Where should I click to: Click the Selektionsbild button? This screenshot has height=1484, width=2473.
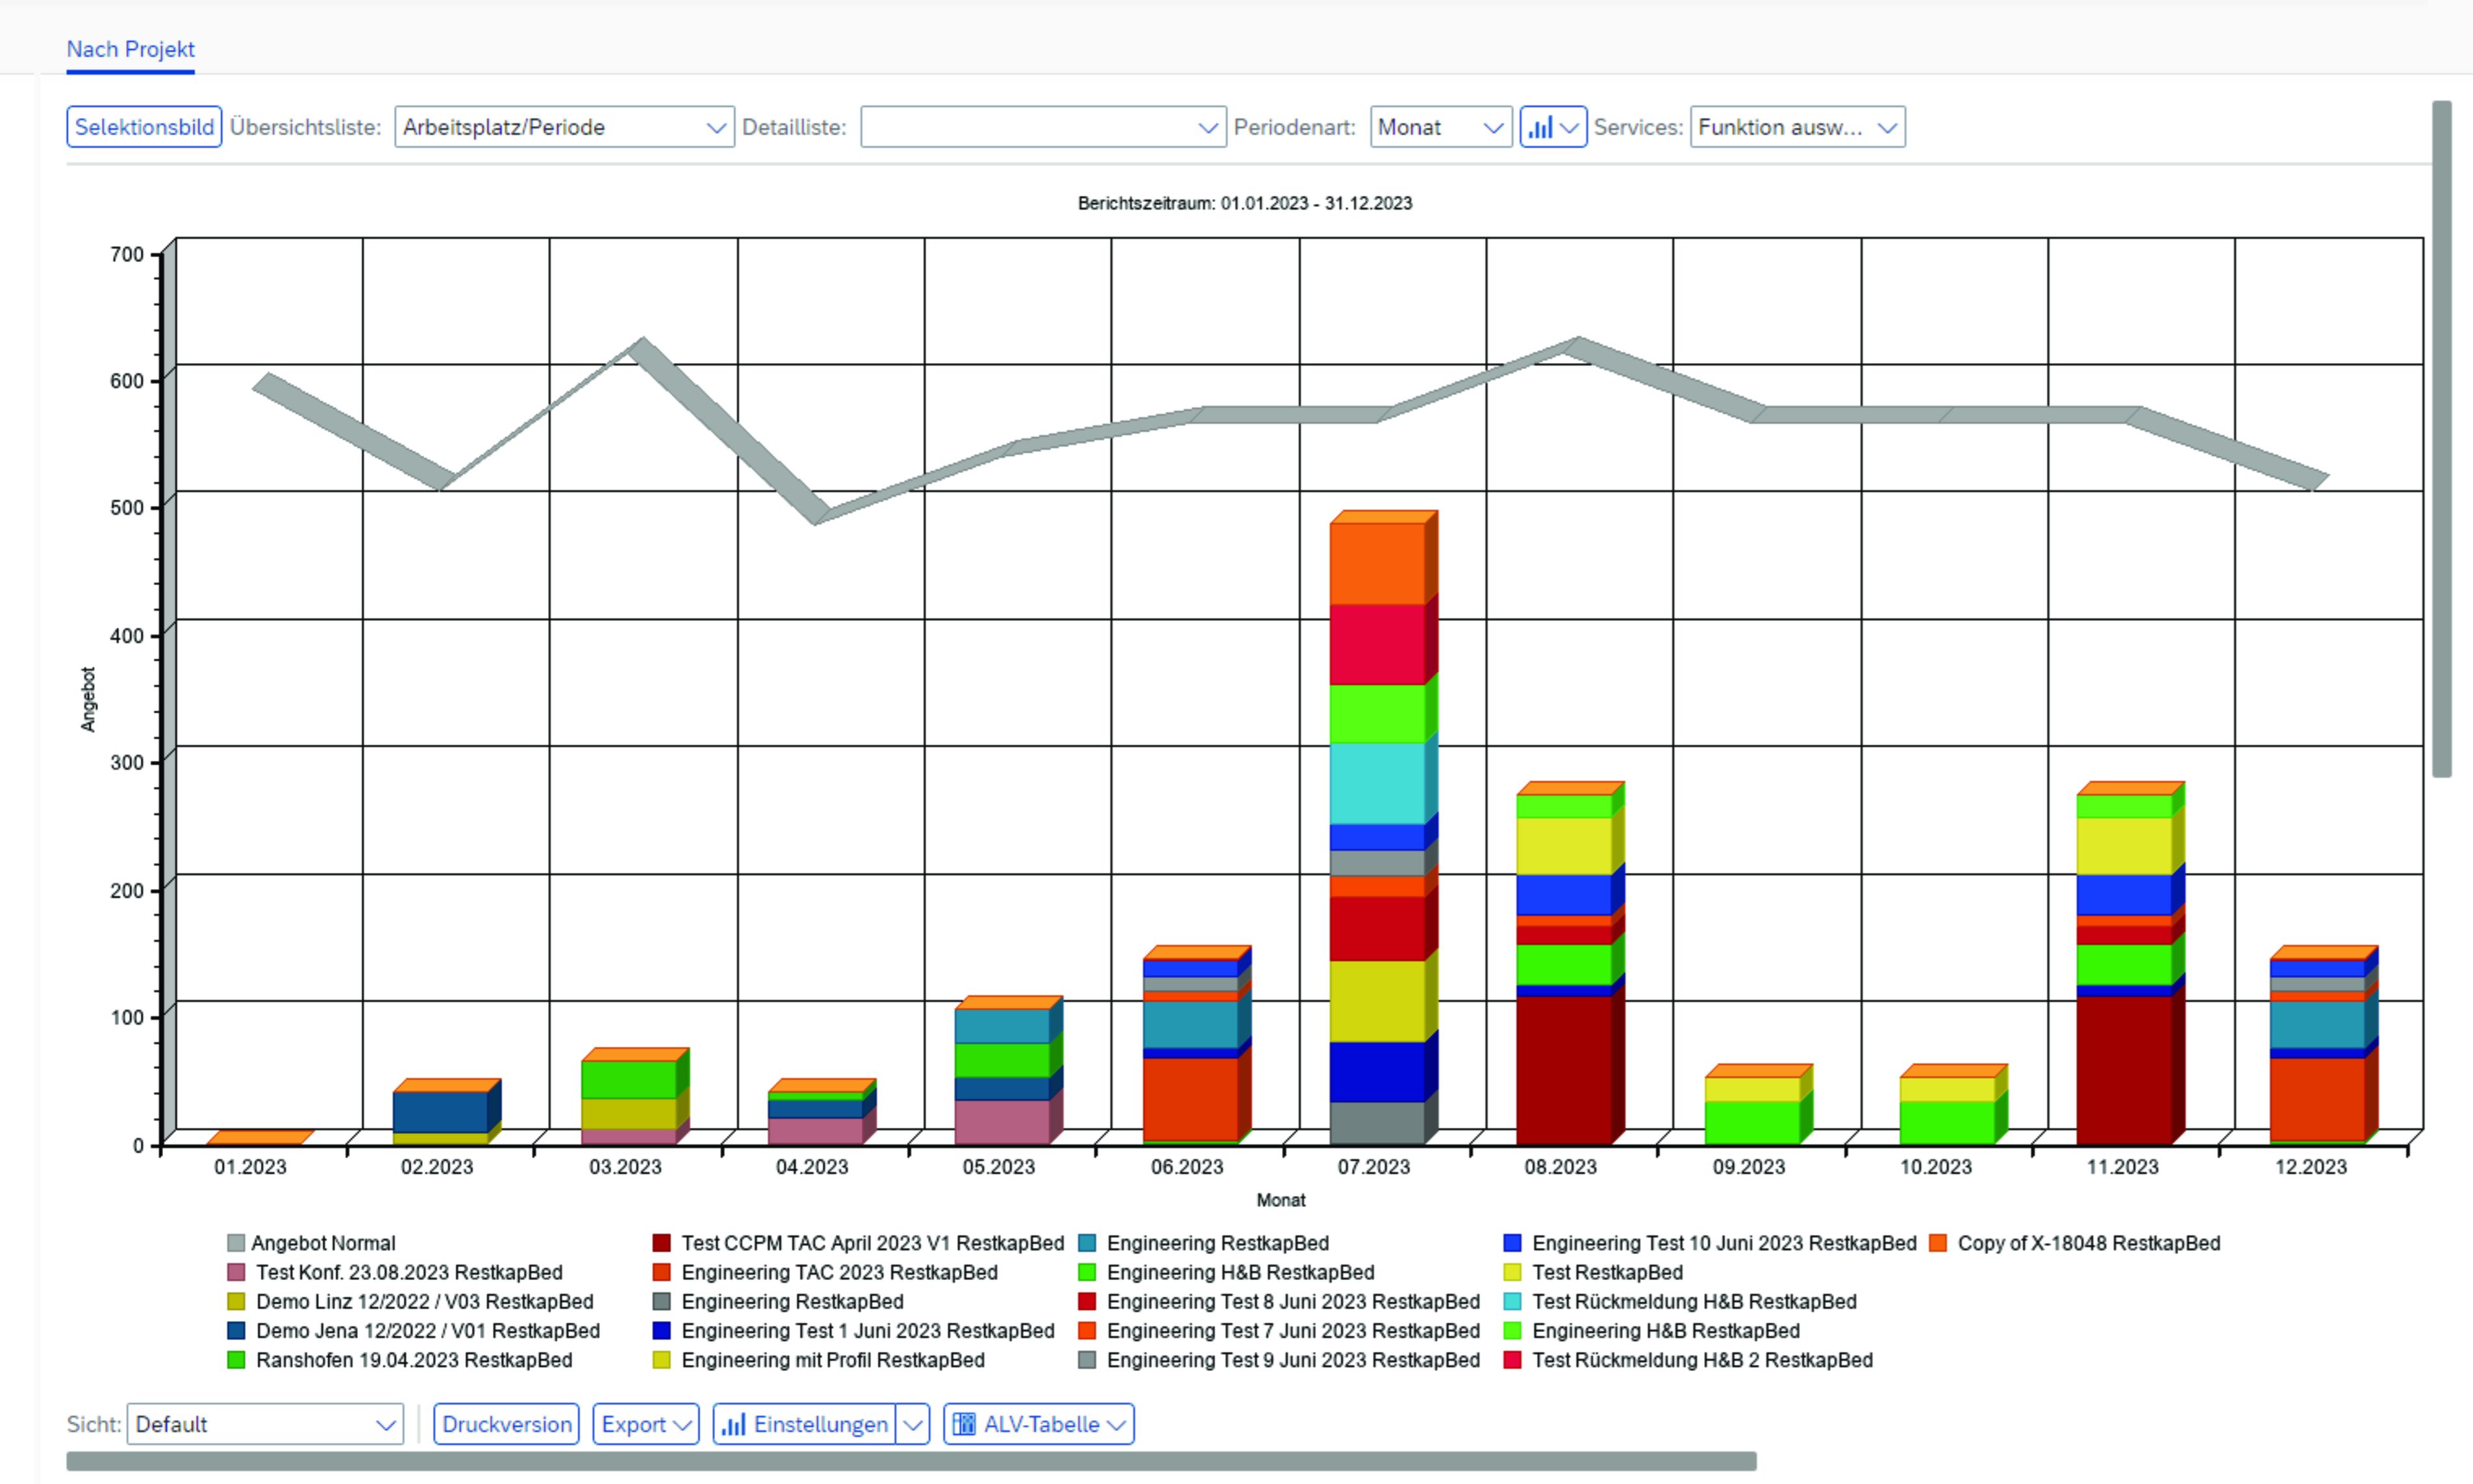pyautogui.click(x=144, y=127)
